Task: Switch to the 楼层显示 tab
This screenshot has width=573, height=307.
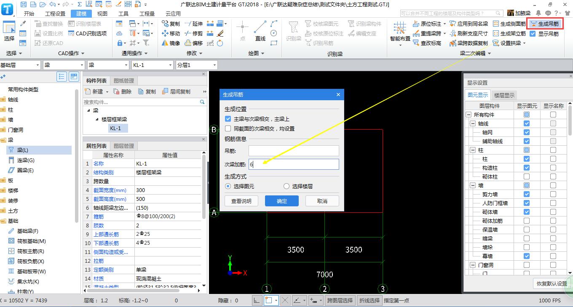Action: [504, 95]
